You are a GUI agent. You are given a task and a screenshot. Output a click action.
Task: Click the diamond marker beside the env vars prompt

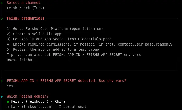coord(2,81)
